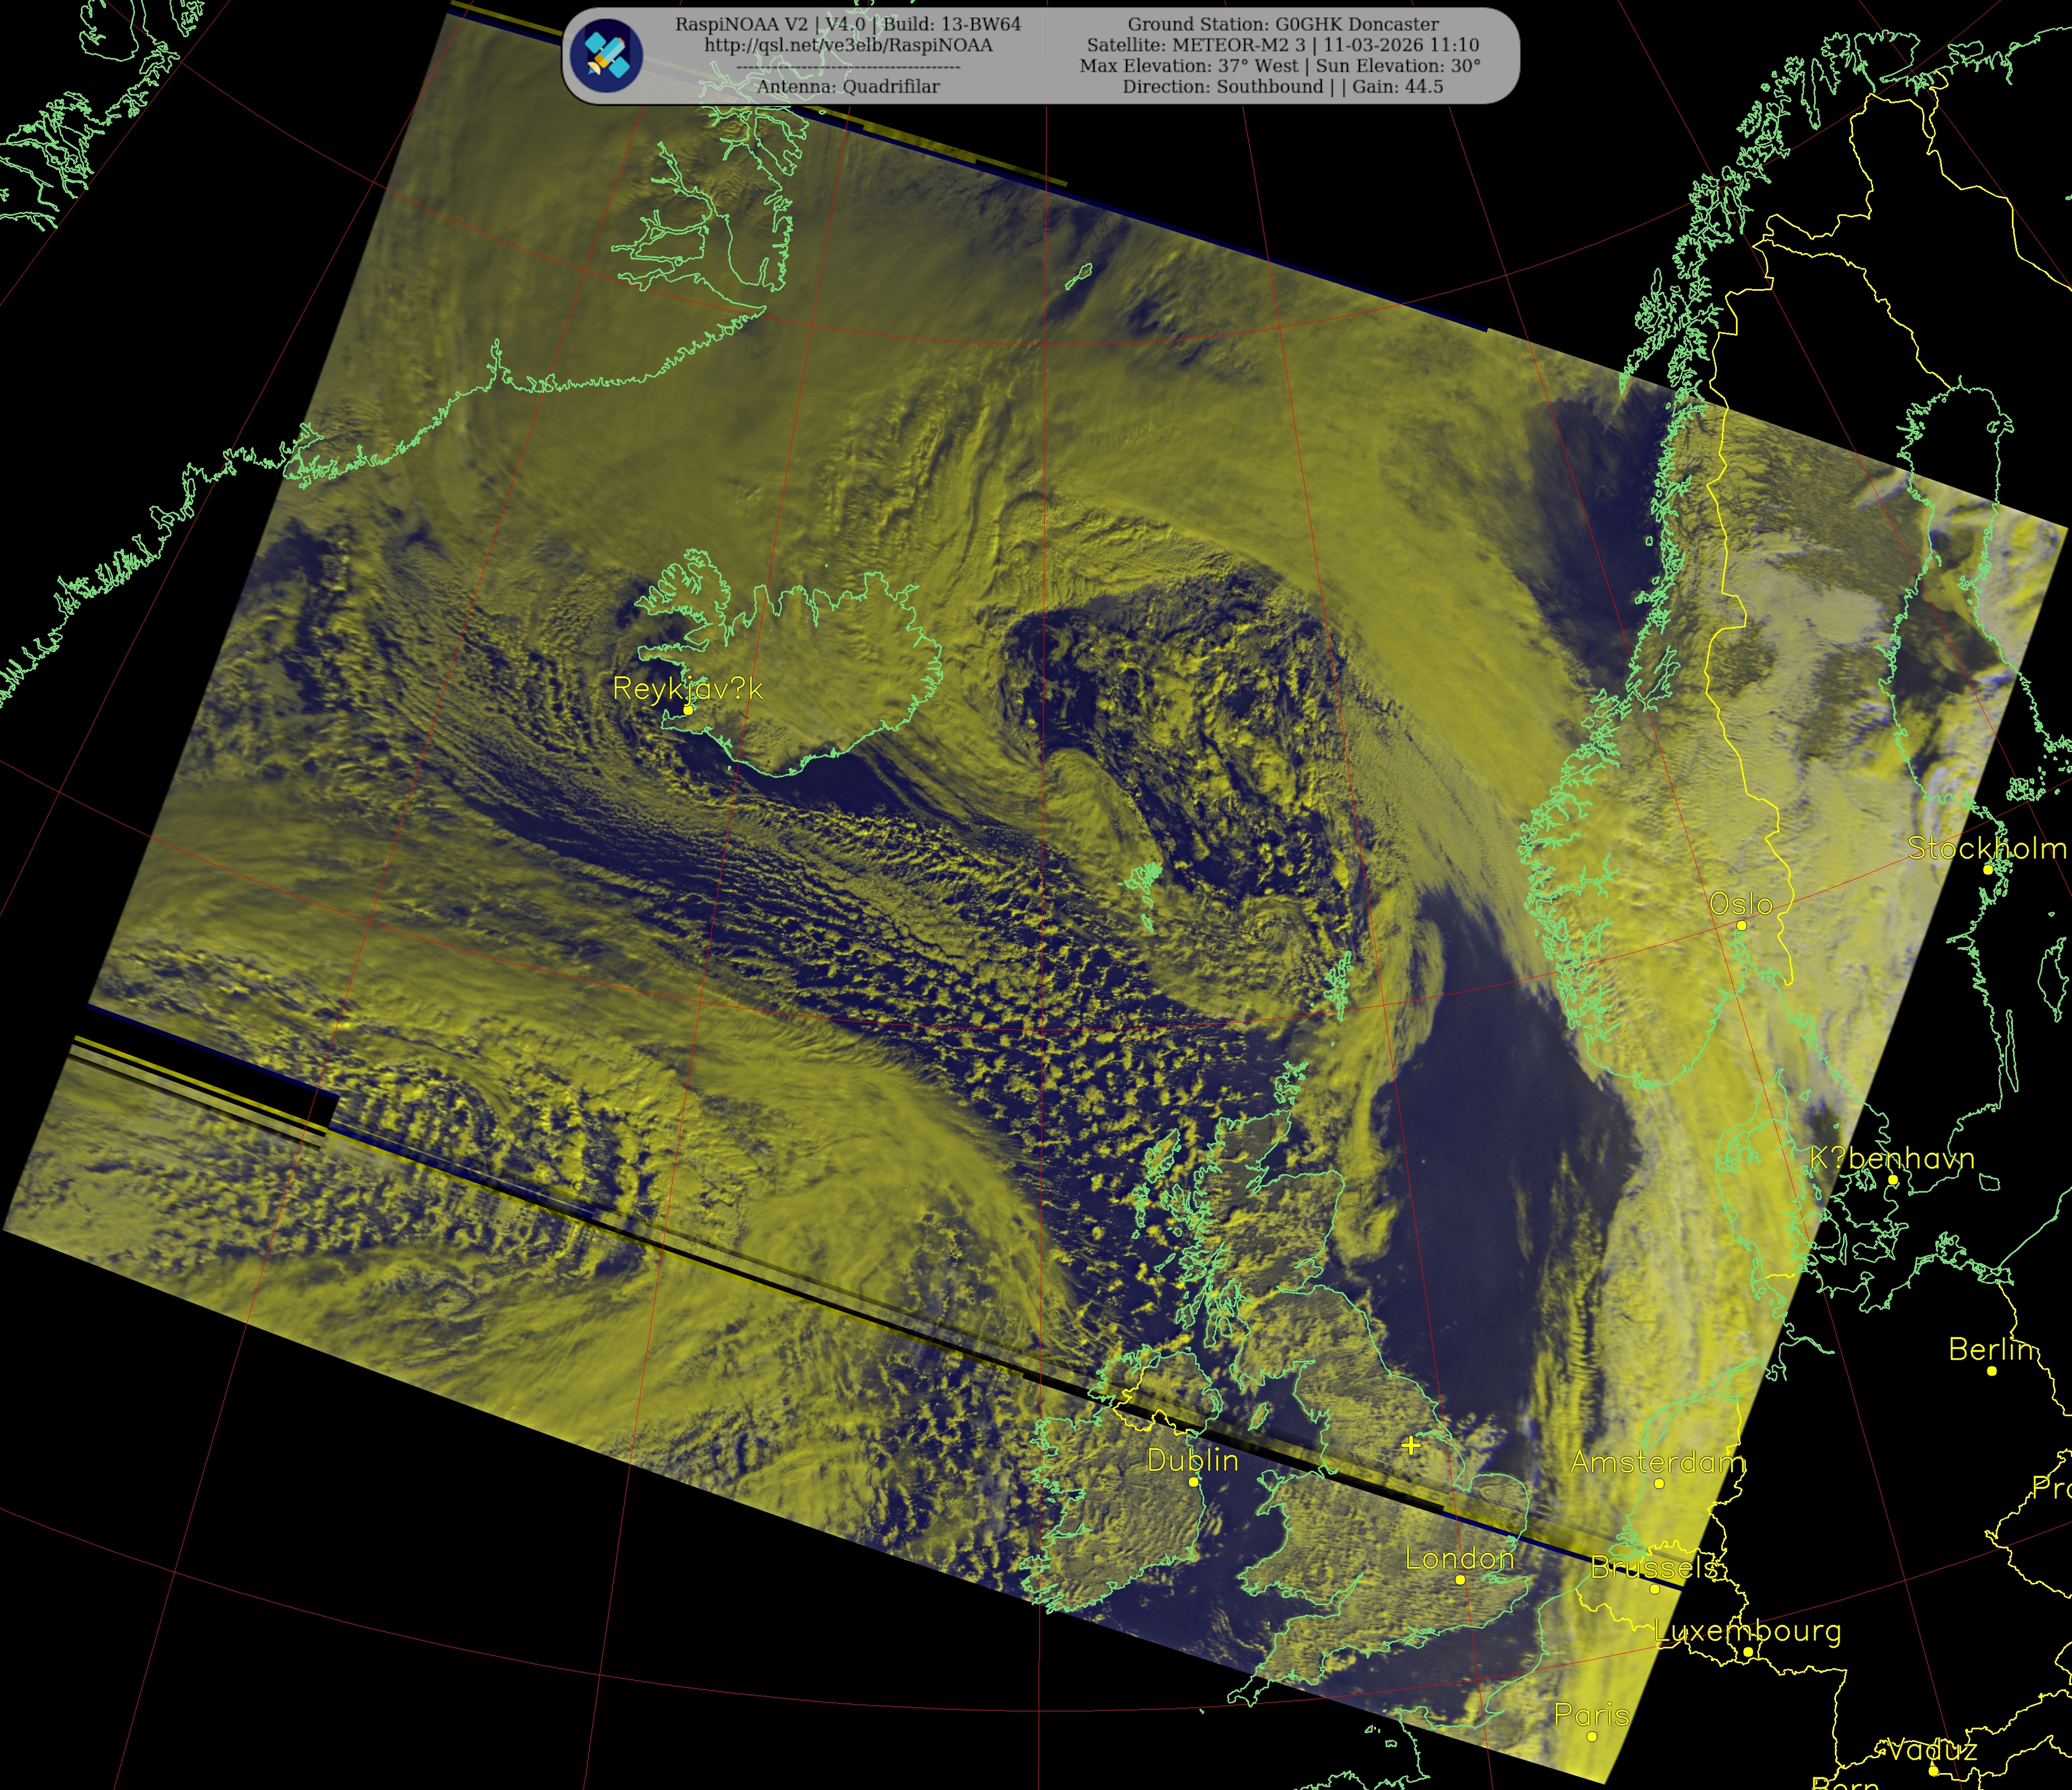This screenshot has width=2072, height=1790.
Task: Click the Reykjavik city dot marker
Action: click(688, 709)
